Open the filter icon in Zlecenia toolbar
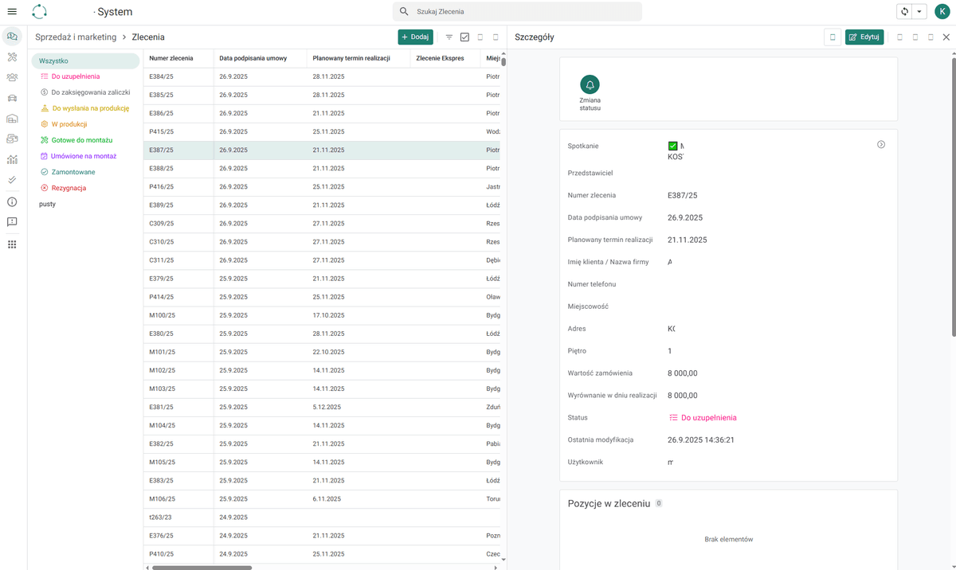 [449, 37]
